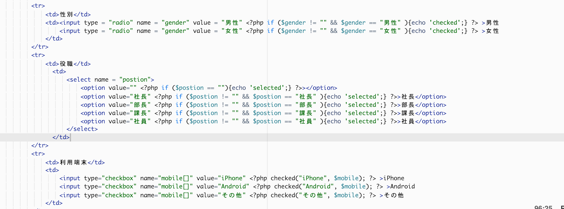Viewport: 564px width, 209px height.
Task: Click value="Android" in the checkbox line
Action: (223, 186)
